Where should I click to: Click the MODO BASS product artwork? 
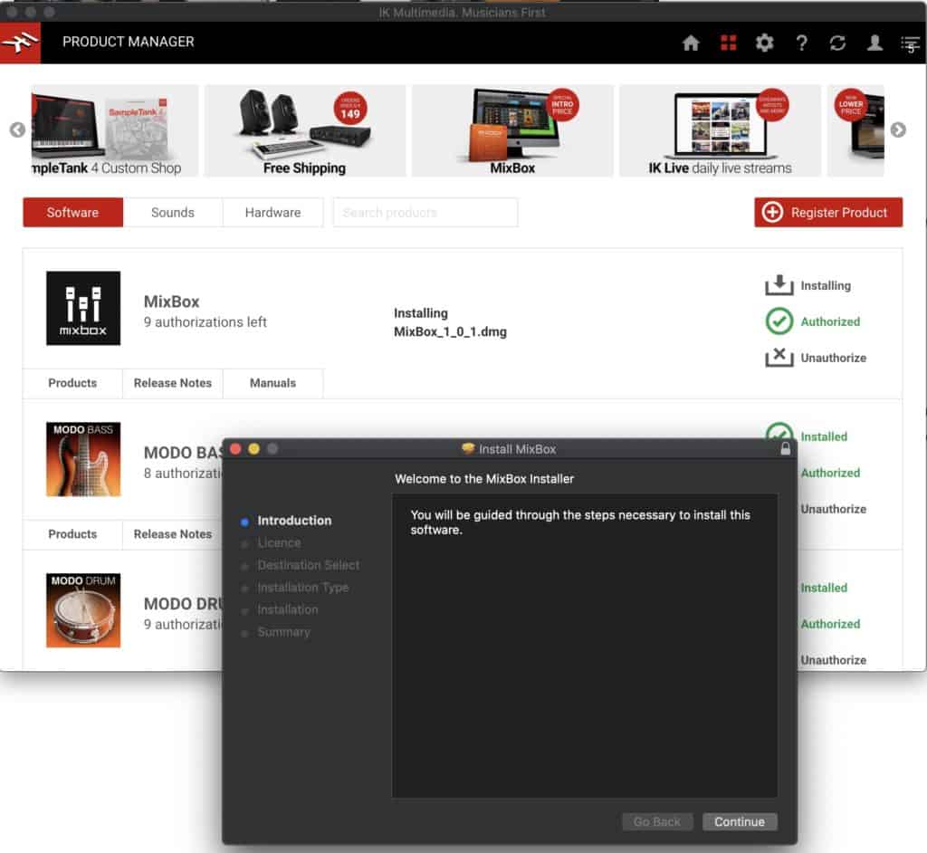point(83,459)
